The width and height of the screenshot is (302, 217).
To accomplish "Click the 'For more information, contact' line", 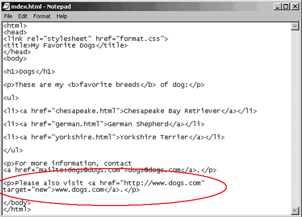I will (x=68, y=163).
